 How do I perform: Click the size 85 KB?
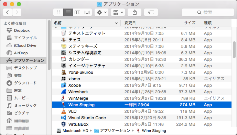pos(189,79)
